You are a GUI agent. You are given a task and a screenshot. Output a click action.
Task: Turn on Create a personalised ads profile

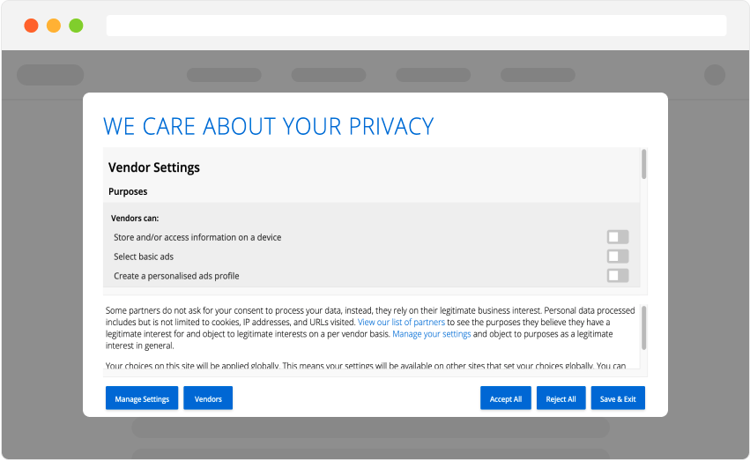[x=617, y=276]
